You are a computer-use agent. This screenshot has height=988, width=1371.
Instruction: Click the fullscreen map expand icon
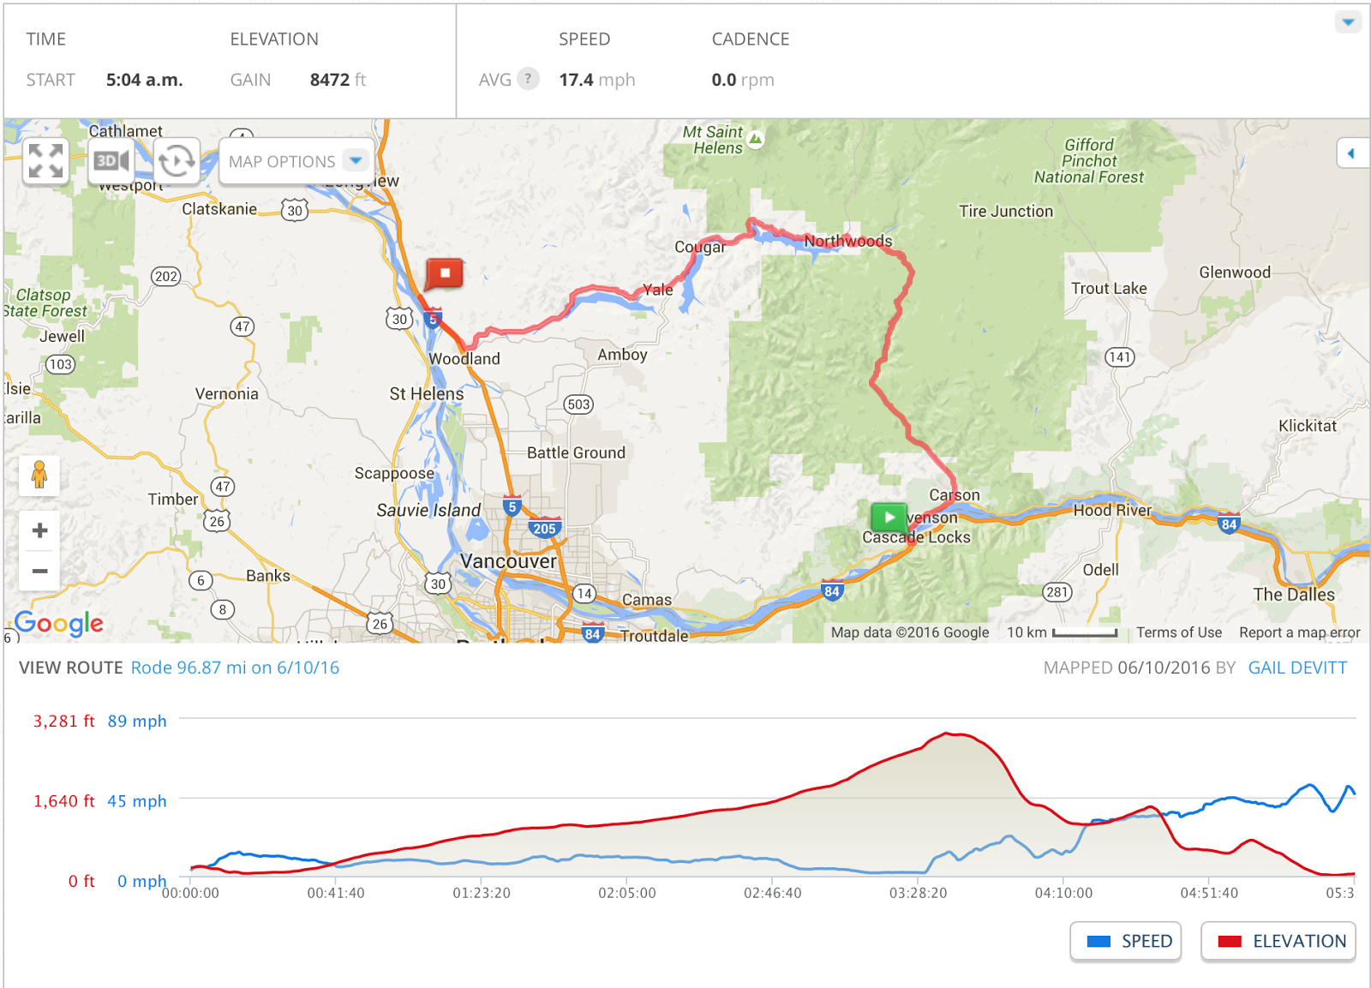click(46, 160)
